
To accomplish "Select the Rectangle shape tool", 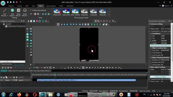I will 31,40.
